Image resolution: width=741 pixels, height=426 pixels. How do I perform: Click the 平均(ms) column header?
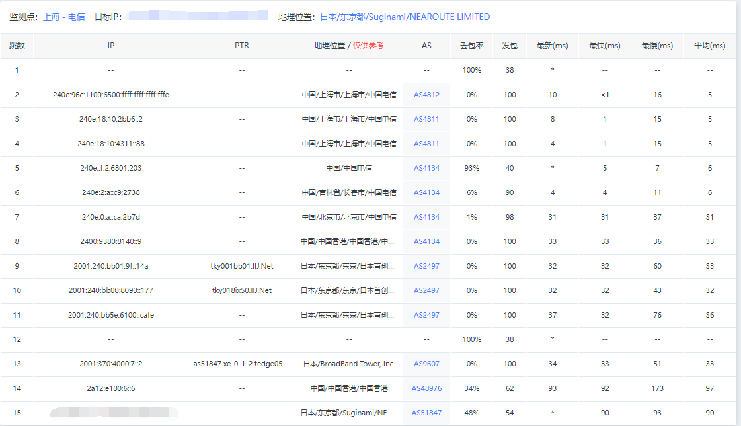[x=710, y=46]
